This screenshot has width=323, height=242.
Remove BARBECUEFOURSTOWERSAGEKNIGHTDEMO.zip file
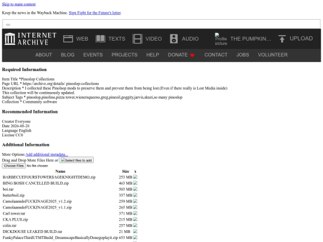coord(135,177)
